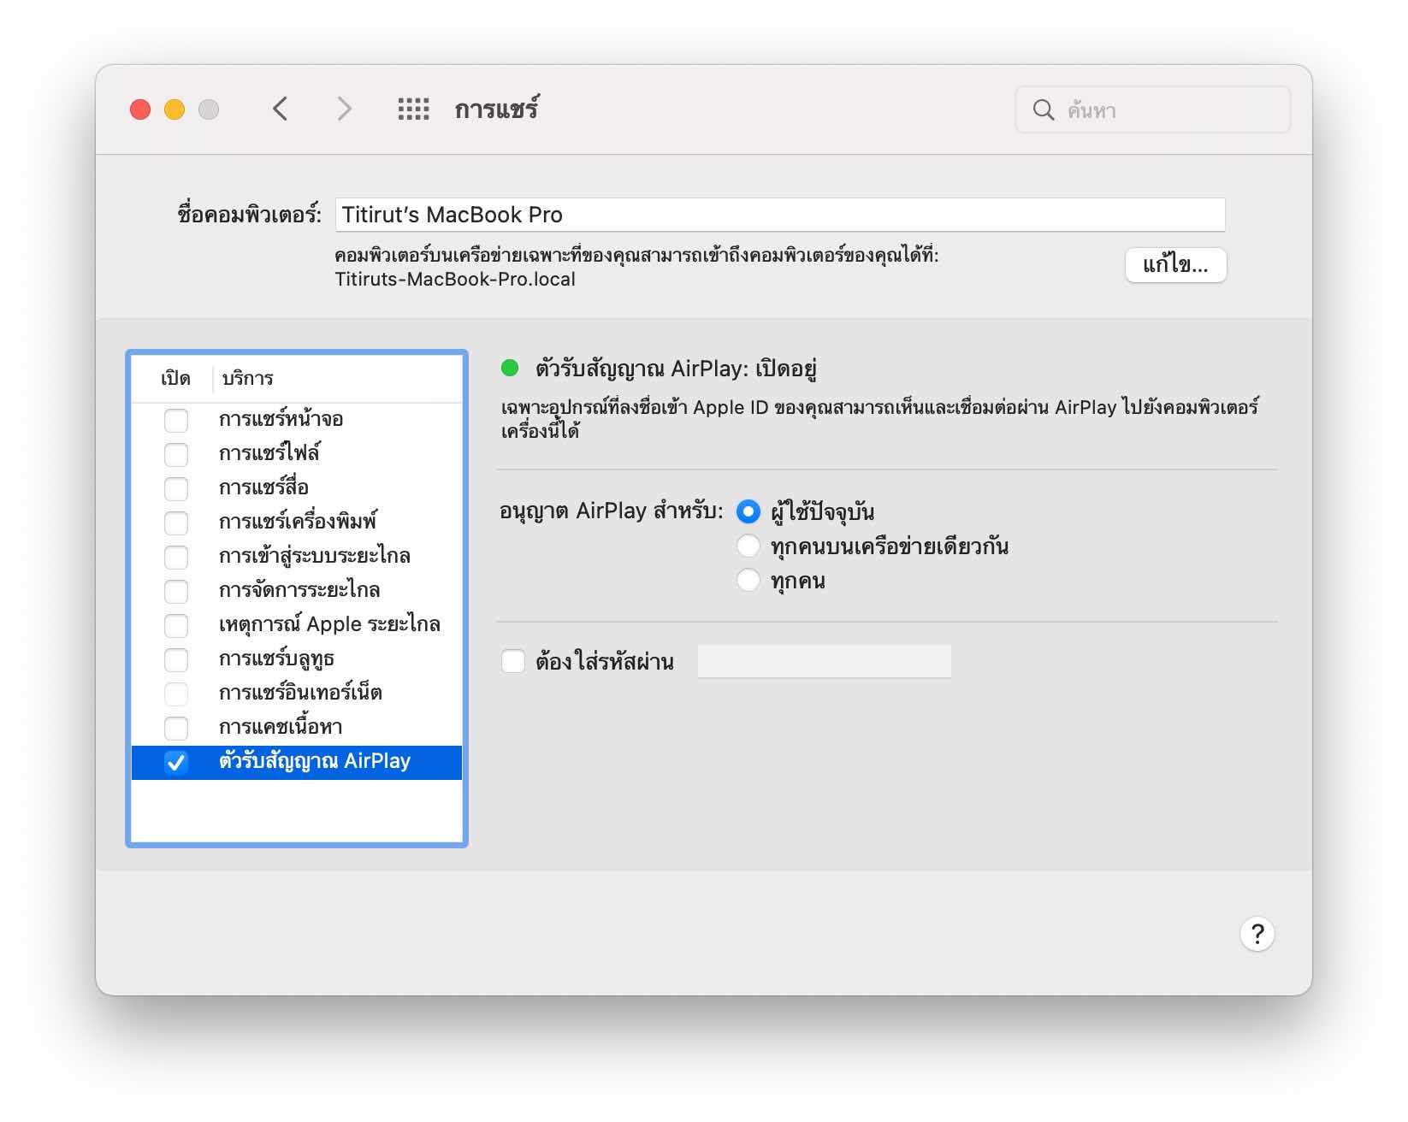Image resolution: width=1408 pixels, height=1122 pixels.
Task: Enable the การแชร์หน้าจอ checkbox
Action: point(176,420)
